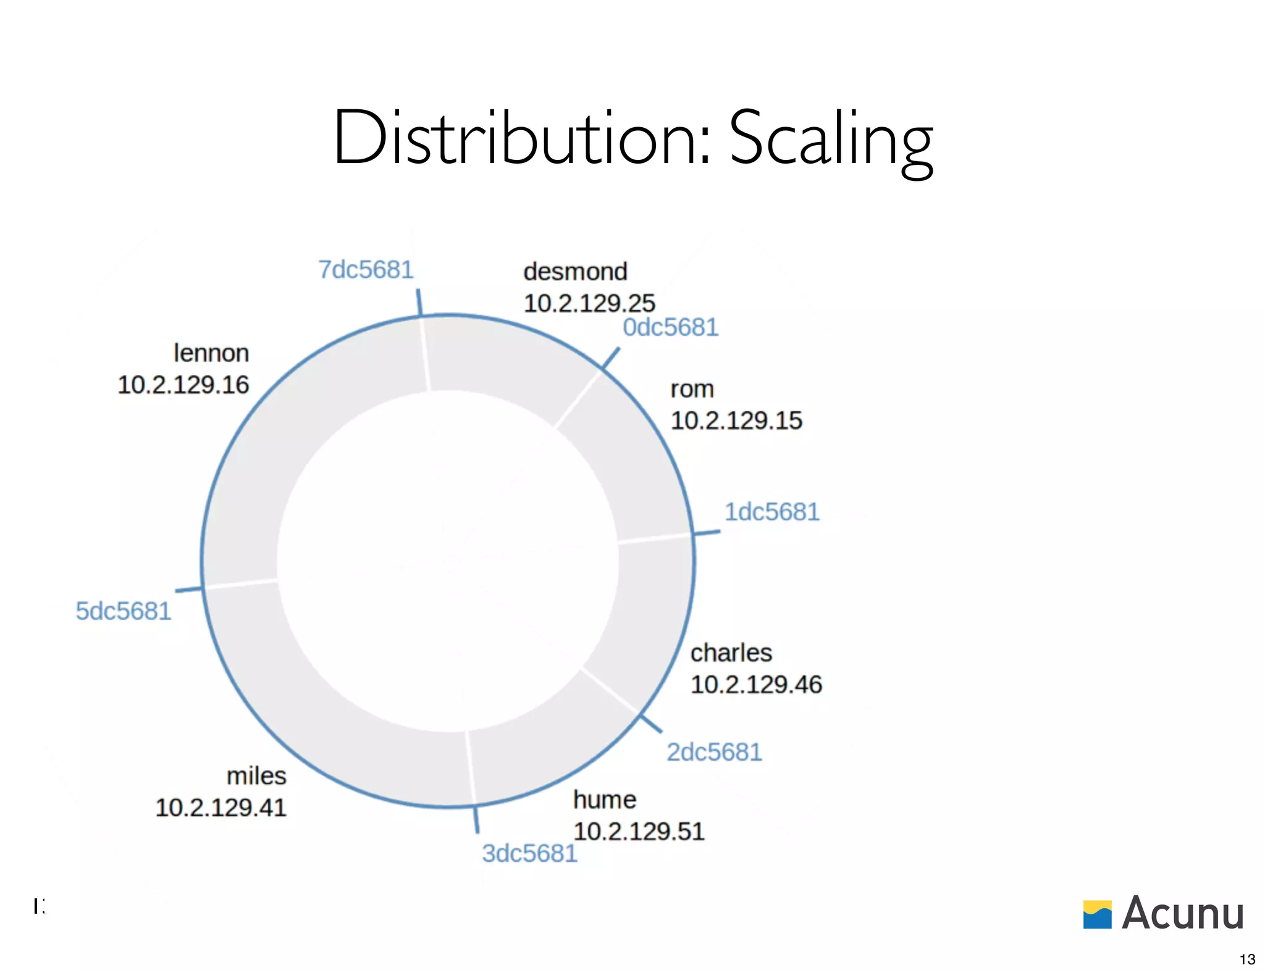Select the token label 1dc5681
The width and height of the screenshot is (1265, 973).
tap(771, 512)
